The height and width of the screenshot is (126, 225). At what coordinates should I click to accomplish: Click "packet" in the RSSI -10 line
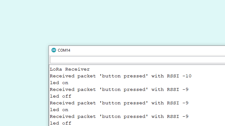87,76
